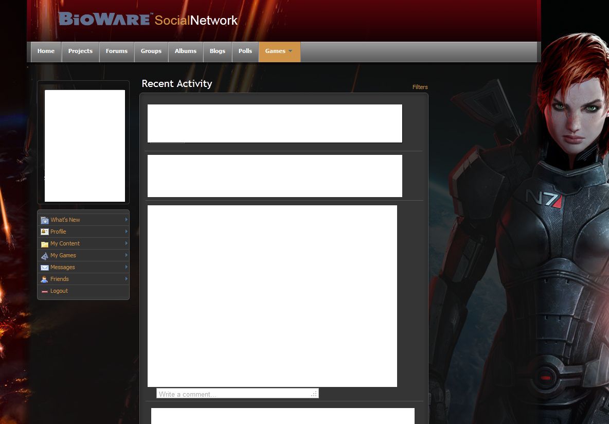Click the My Games icon

point(45,256)
